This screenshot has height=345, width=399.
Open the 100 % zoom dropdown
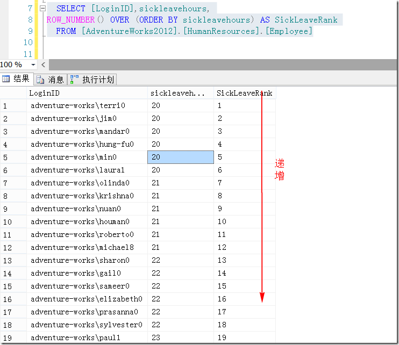pos(33,65)
